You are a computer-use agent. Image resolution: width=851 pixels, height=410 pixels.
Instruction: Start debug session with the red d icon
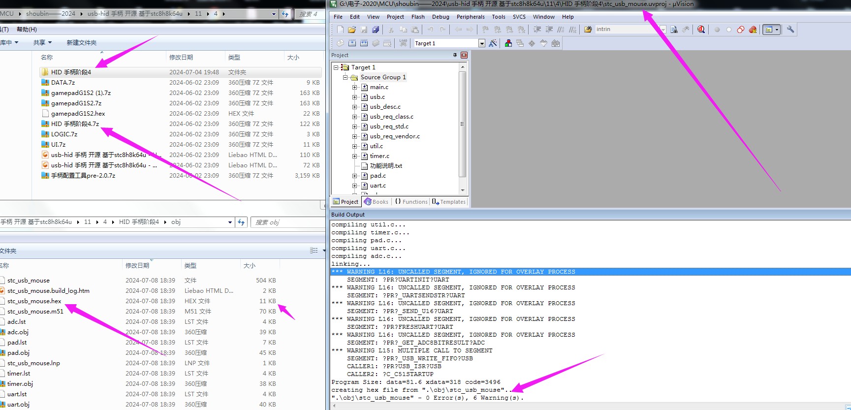pyautogui.click(x=701, y=30)
